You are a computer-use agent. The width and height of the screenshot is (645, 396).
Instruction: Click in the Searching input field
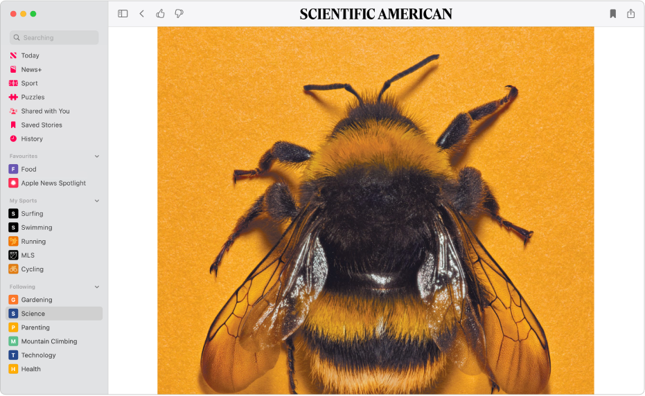pos(54,37)
